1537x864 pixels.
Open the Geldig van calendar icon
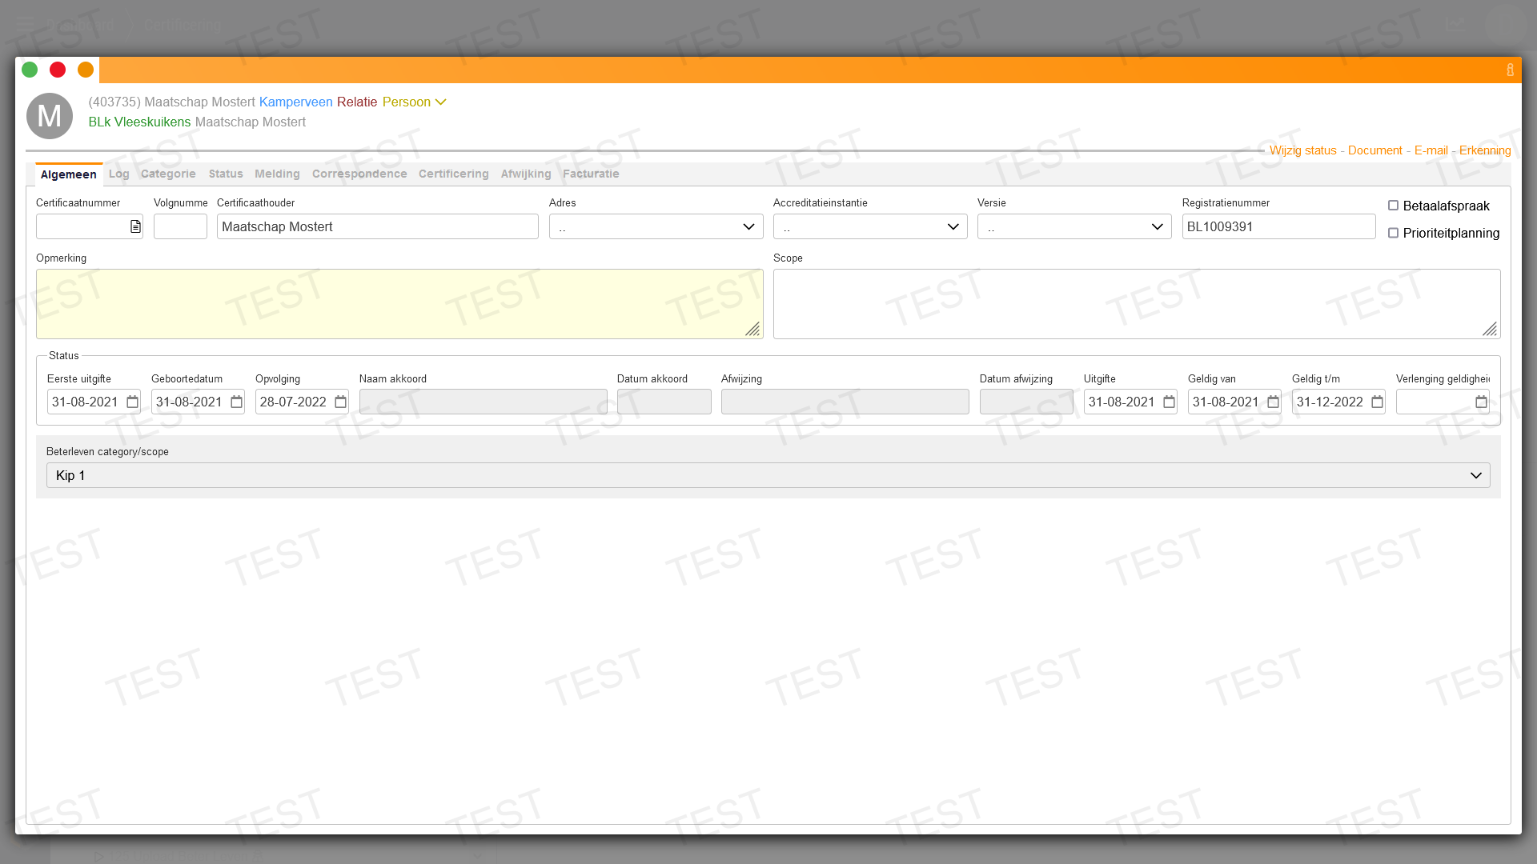pos(1274,402)
